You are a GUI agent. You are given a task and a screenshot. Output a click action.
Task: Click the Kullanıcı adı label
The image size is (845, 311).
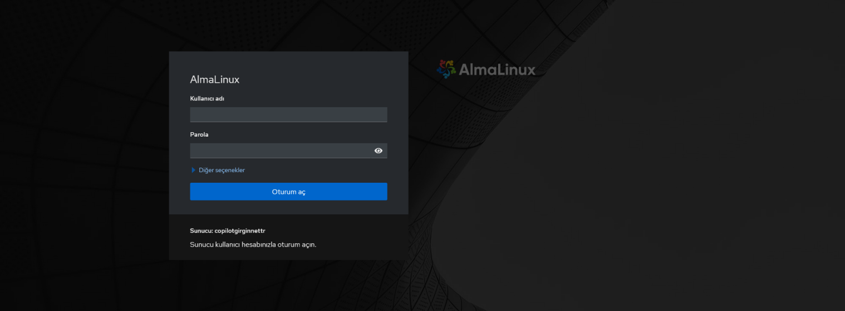point(207,98)
